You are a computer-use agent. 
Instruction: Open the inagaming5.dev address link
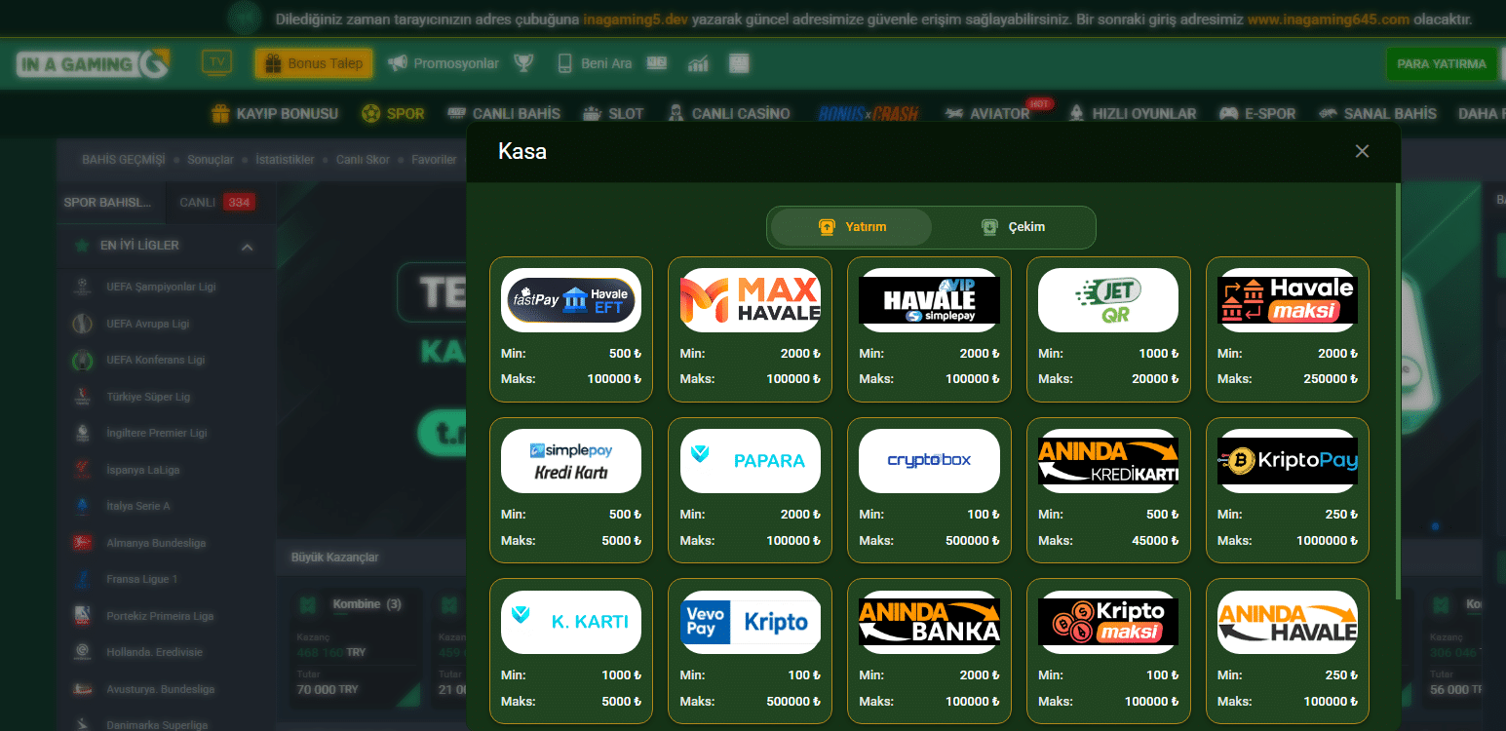pos(635,19)
